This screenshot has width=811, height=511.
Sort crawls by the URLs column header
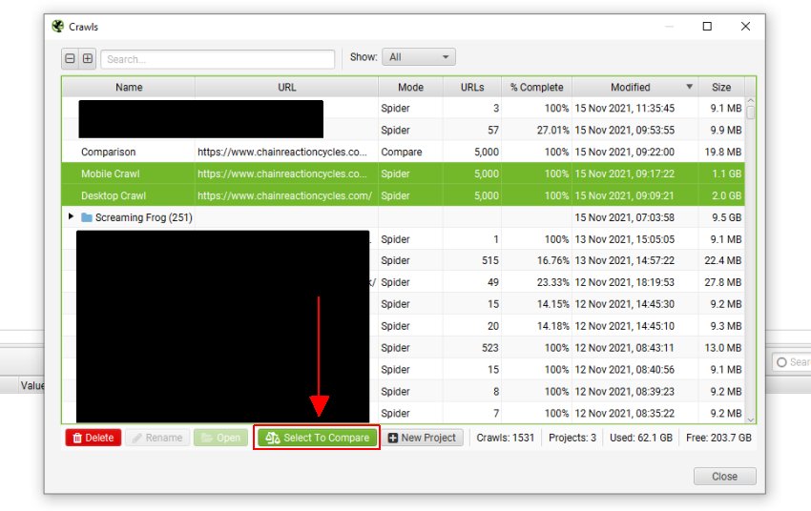click(471, 88)
